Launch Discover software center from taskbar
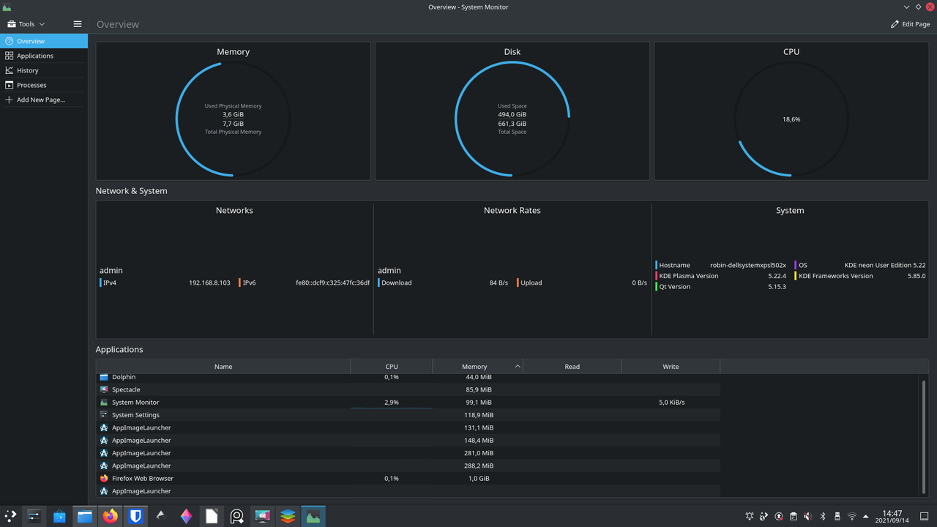The height and width of the screenshot is (527, 937). [x=59, y=517]
